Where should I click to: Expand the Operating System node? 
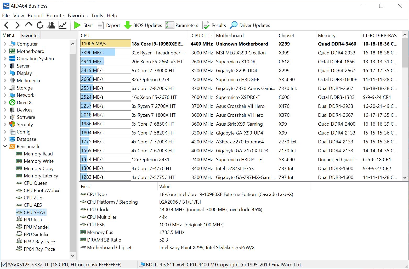click(5, 59)
